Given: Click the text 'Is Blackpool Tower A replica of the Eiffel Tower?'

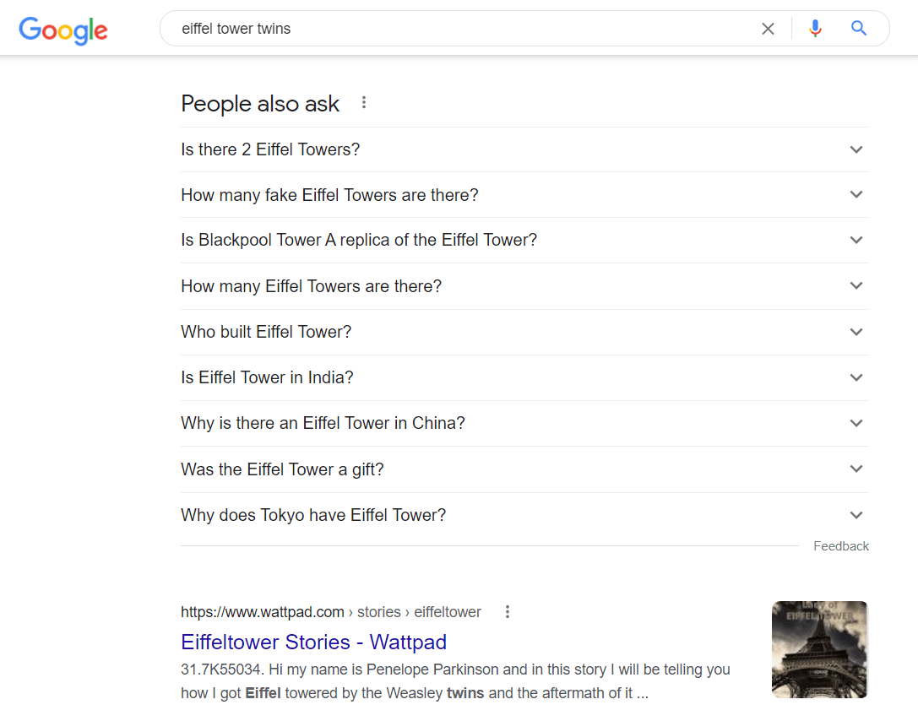Looking at the screenshot, I should pos(359,240).
